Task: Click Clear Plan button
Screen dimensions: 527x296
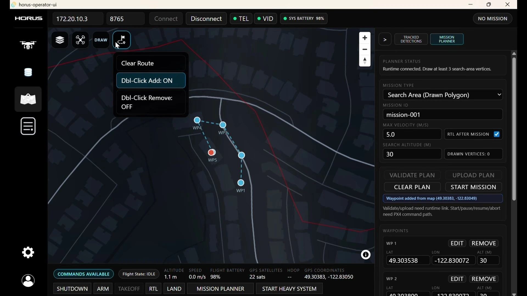Action: (x=412, y=187)
